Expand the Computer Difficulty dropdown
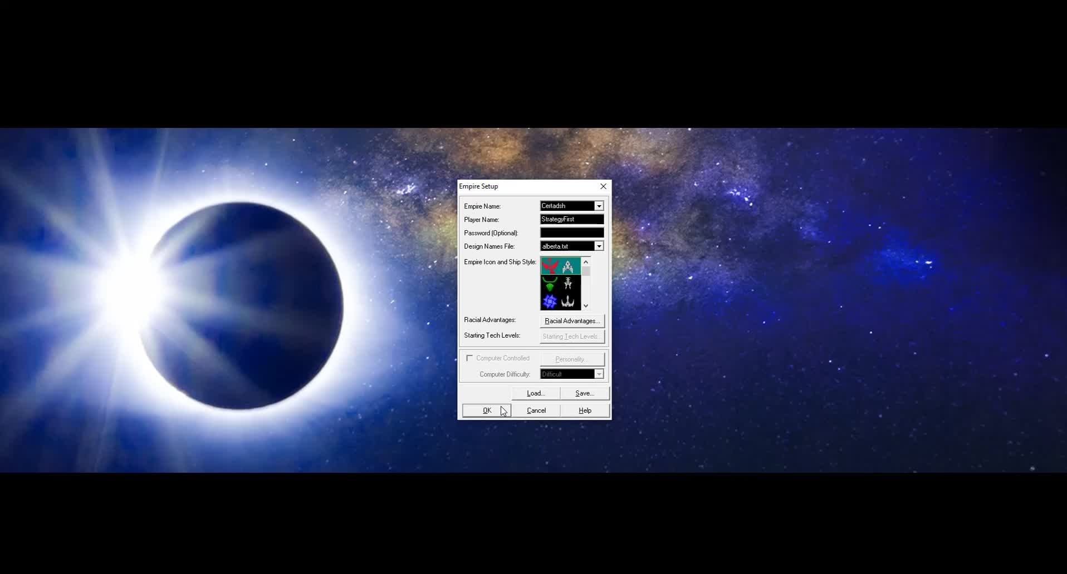This screenshot has width=1067, height=574. [x=599, y=374]
